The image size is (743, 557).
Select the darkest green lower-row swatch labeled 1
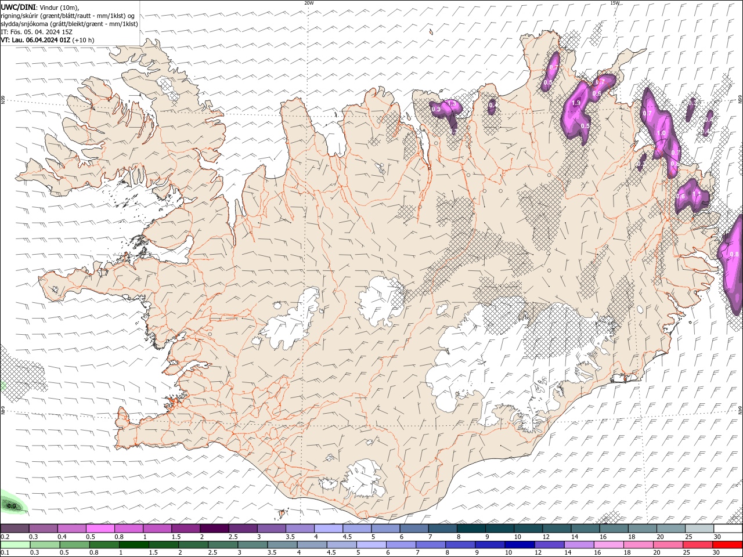(134, 545)
